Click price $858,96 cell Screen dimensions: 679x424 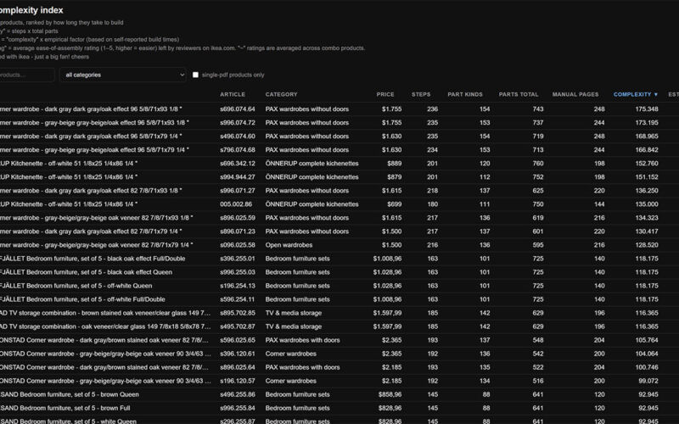point(390,394)
